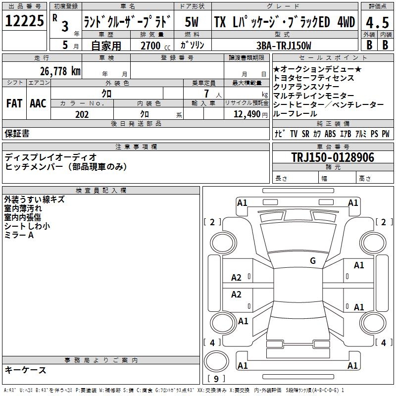Select recycle deposit 12,490円
This screenshot has width=396, height=396.
pyautogui.click(x=250, y=114)
